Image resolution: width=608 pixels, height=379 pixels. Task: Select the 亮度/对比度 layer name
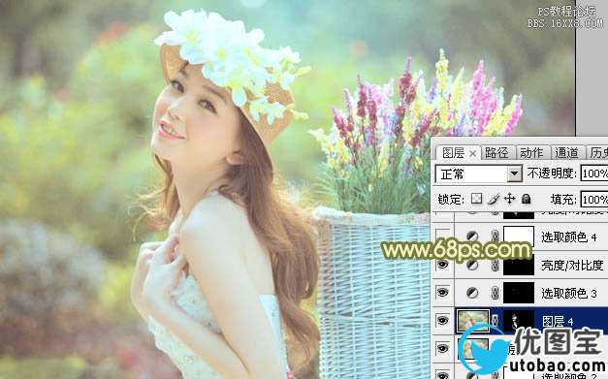coord(572,266)
